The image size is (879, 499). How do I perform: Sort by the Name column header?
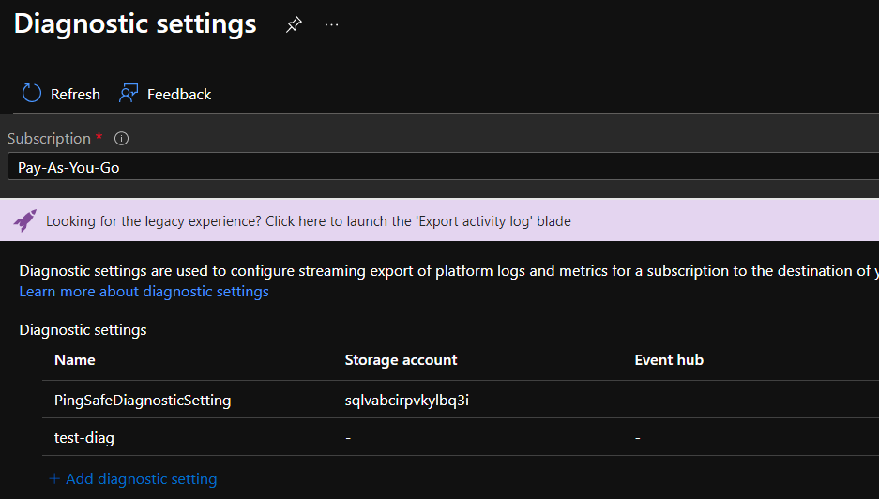[x=75, y=360]
